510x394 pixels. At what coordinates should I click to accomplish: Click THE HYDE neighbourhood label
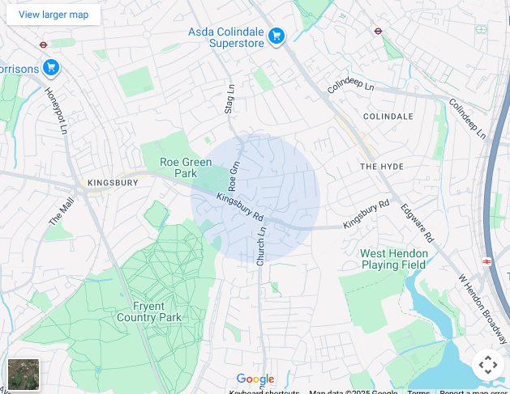coord(382,167)
